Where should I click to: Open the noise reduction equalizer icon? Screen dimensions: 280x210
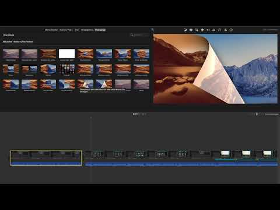click(x=214, y=30)
